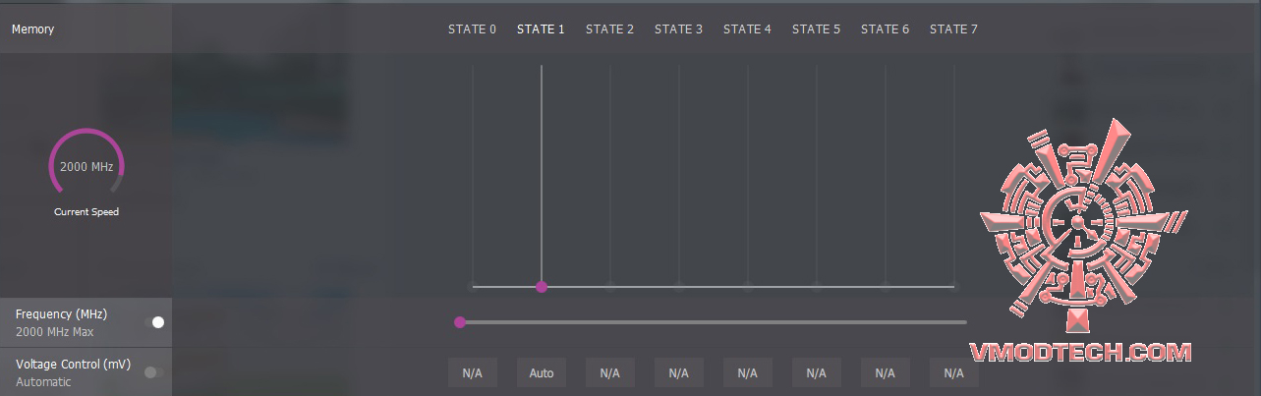Image resolution: width=1261 pixels, height=396 pixels.
Task: Select the STATE 1 column header
Action: click(x=542, y=29)
